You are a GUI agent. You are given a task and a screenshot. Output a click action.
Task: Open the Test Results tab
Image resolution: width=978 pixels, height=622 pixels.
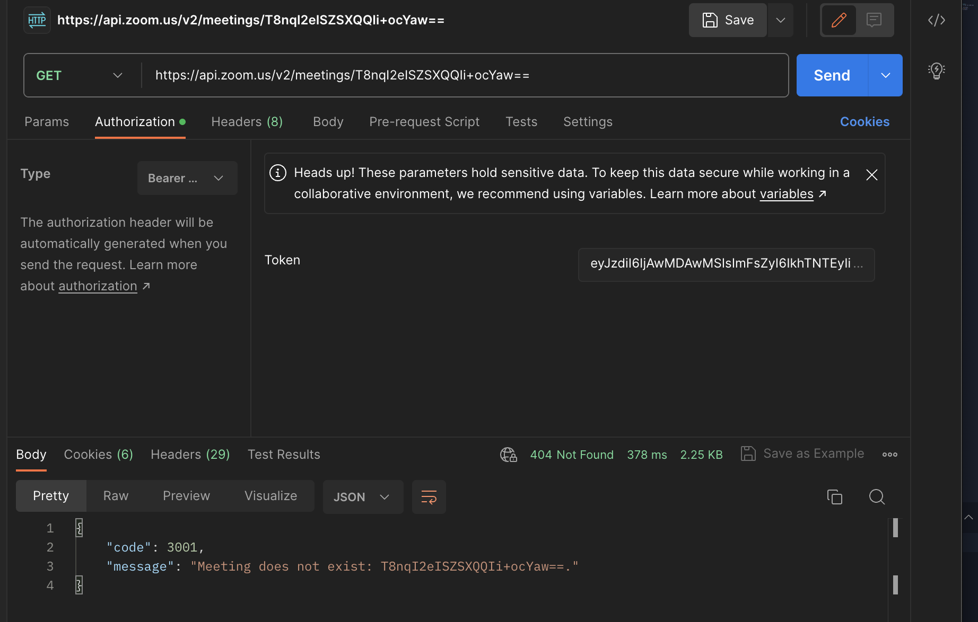[x=284, y=455]
